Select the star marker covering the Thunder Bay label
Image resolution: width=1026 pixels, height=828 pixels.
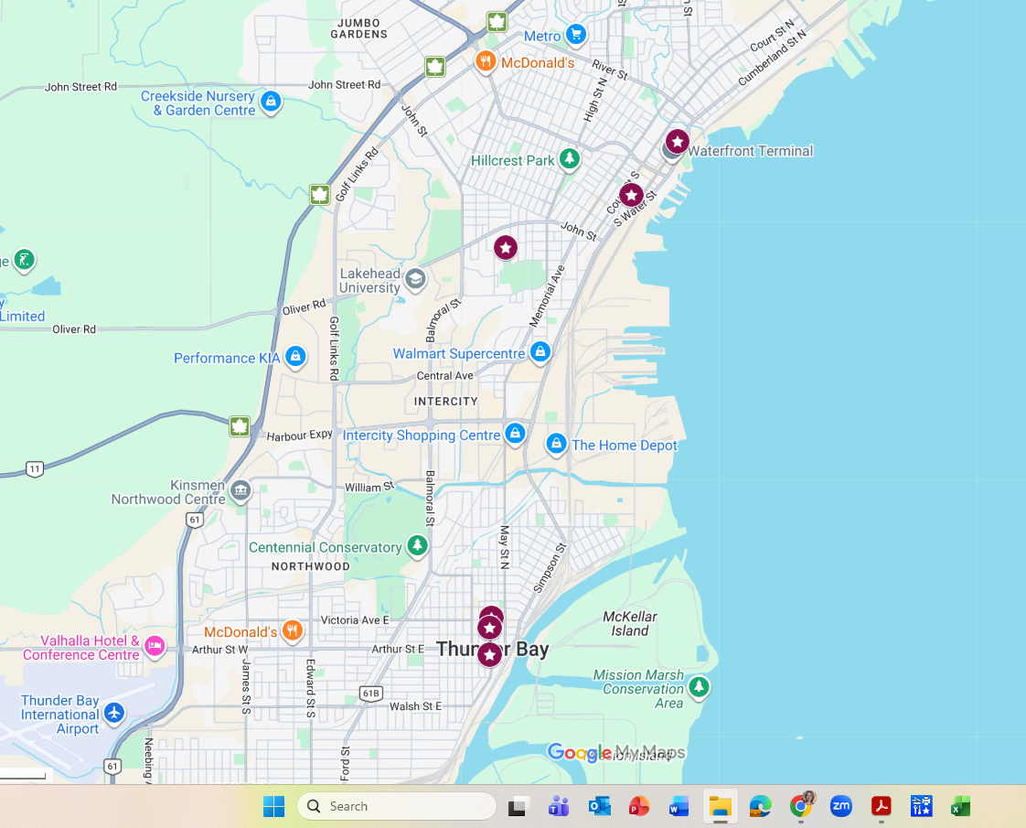(489, 654)
